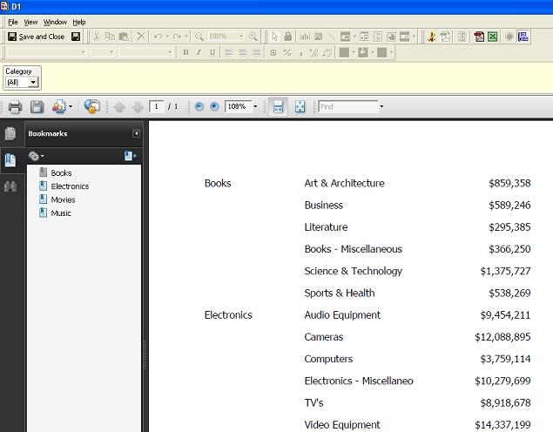Select the Electronics bookmark

(x=70, y=186)
